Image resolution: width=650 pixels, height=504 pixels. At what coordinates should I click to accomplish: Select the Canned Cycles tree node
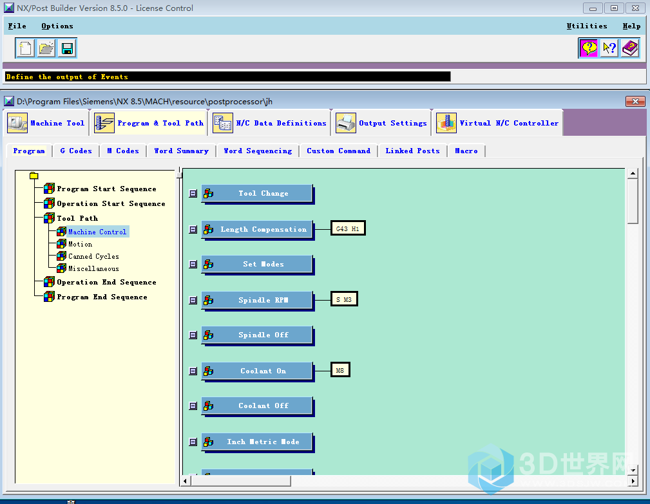pyautogui.click(x=93, y=256)
